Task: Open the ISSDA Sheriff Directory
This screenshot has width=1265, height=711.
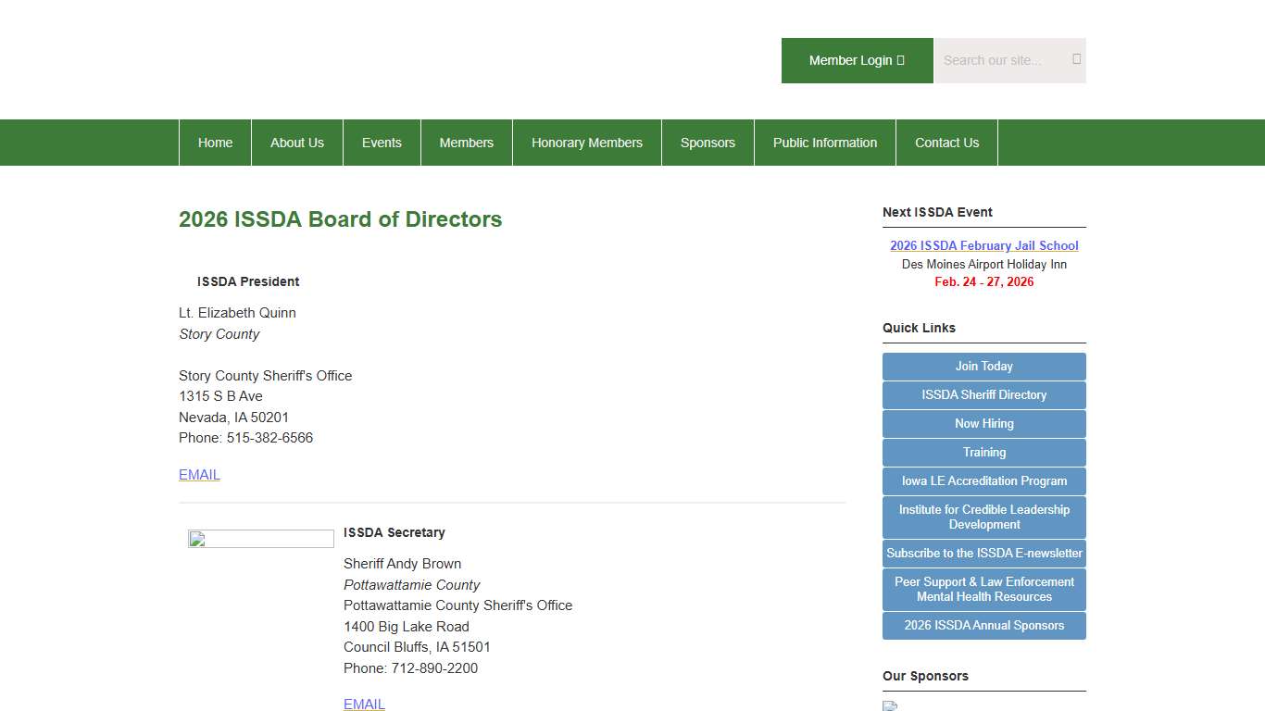Action: tap(983, 394)
